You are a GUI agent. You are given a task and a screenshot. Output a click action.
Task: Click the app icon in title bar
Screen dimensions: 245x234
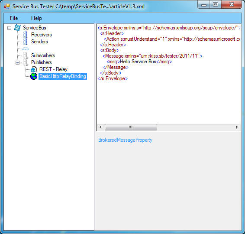pos(7,6)
